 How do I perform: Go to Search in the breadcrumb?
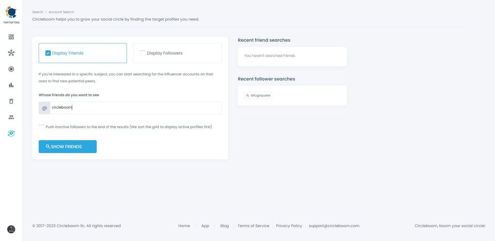38,12
